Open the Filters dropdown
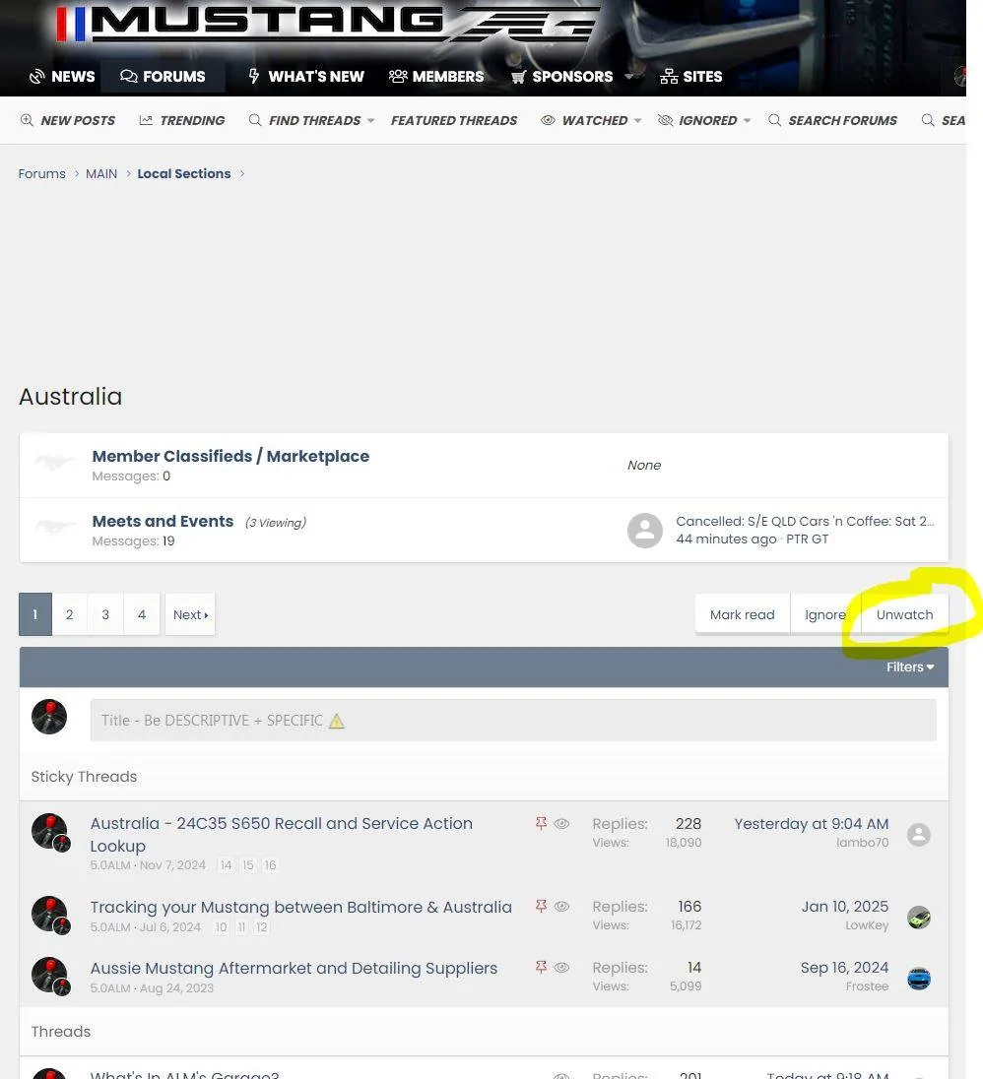The width and height of the screenshot is (983, 1079). pyautogui.click(x=910, y=666)
